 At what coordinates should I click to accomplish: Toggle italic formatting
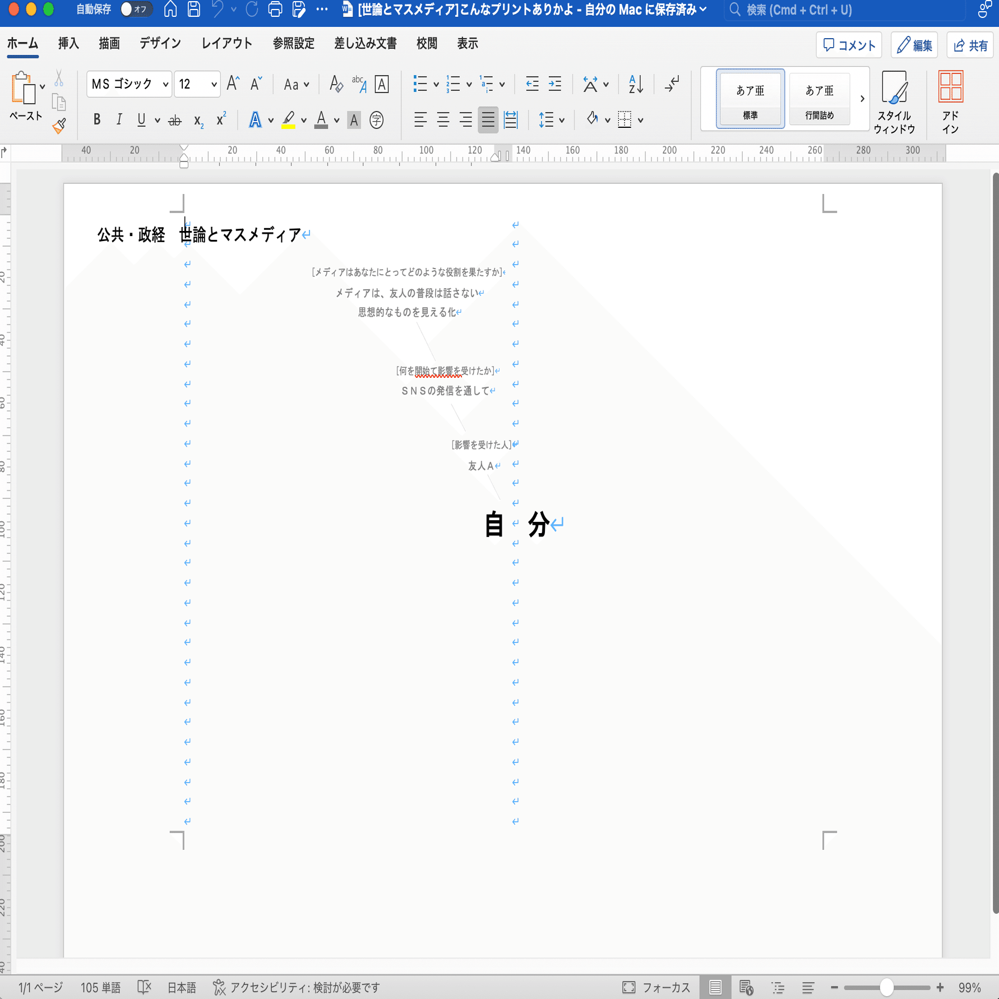click(x=119, y=119)
